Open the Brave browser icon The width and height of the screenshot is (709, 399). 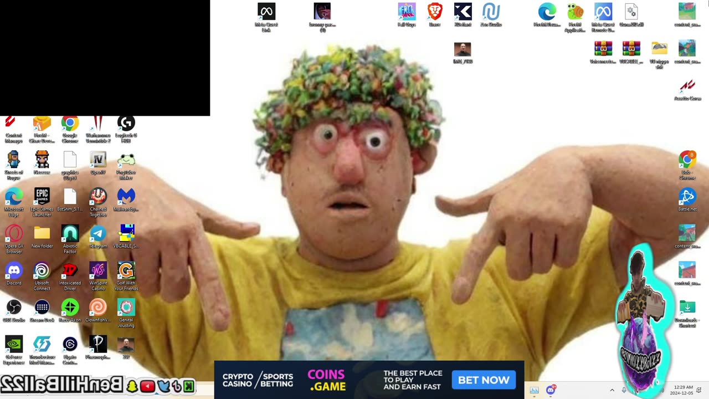[x=435, y=15]
